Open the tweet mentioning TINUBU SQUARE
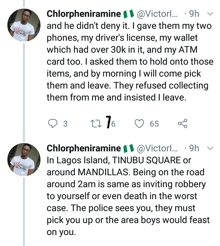Viewport: 220px width, 246px height. pos(129,196)
